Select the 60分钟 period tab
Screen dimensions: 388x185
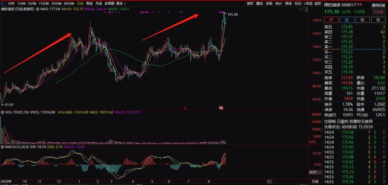coord(69,4)
